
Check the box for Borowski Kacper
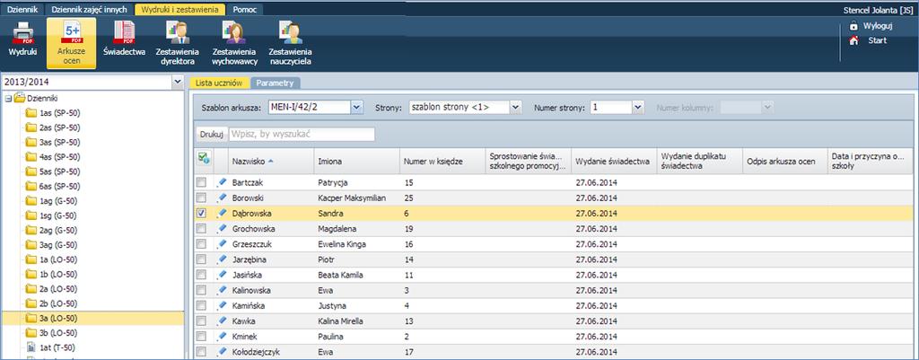click(201, 198)
